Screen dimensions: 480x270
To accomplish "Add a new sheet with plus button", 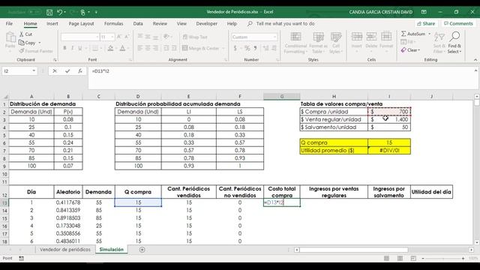I will pos(142,250).
